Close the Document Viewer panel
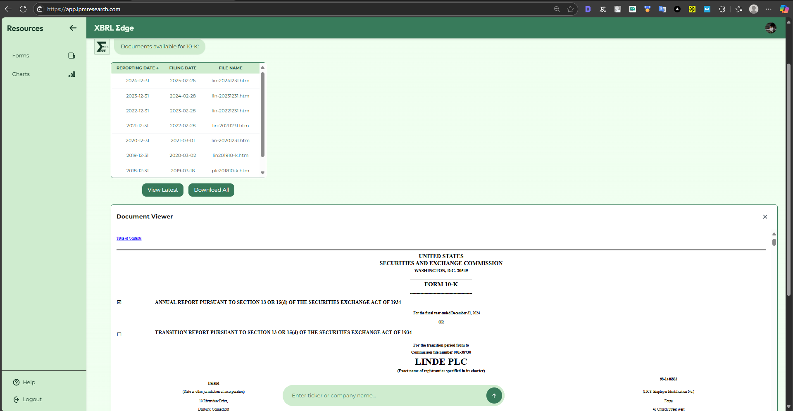793x411 pixels. tap(765, 217)
